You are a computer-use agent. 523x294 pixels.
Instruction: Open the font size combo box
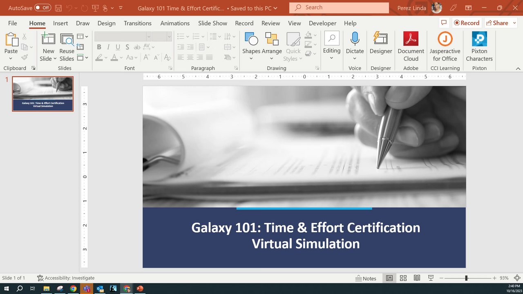pos(162,36)
